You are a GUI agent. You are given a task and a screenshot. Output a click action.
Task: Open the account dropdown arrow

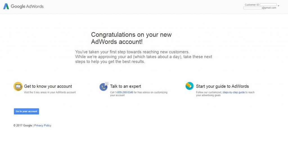[x=278, y=6]
